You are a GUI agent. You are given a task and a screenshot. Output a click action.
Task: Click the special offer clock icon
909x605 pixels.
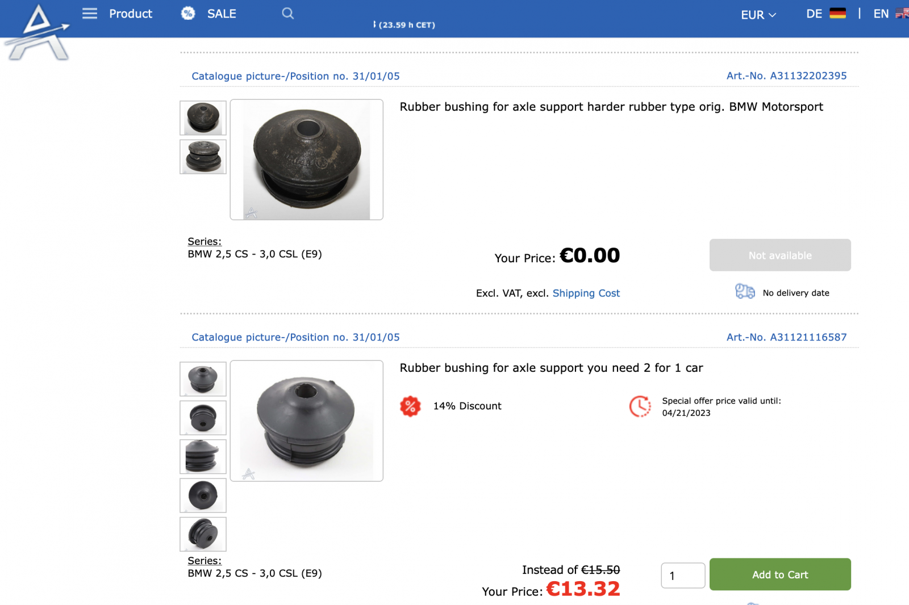coord(640,406)
